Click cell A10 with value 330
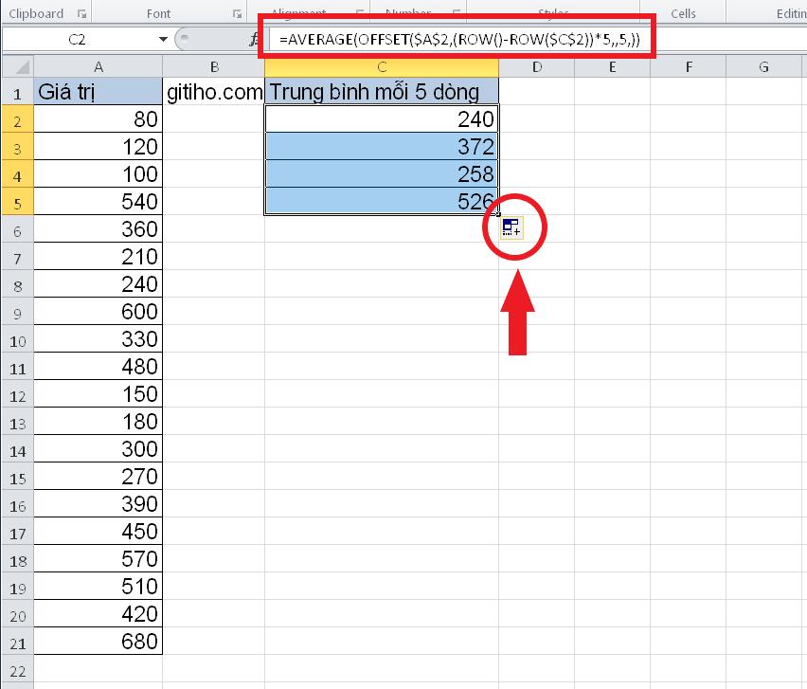The width and height of the screenshot is (807, 689). 99,339
